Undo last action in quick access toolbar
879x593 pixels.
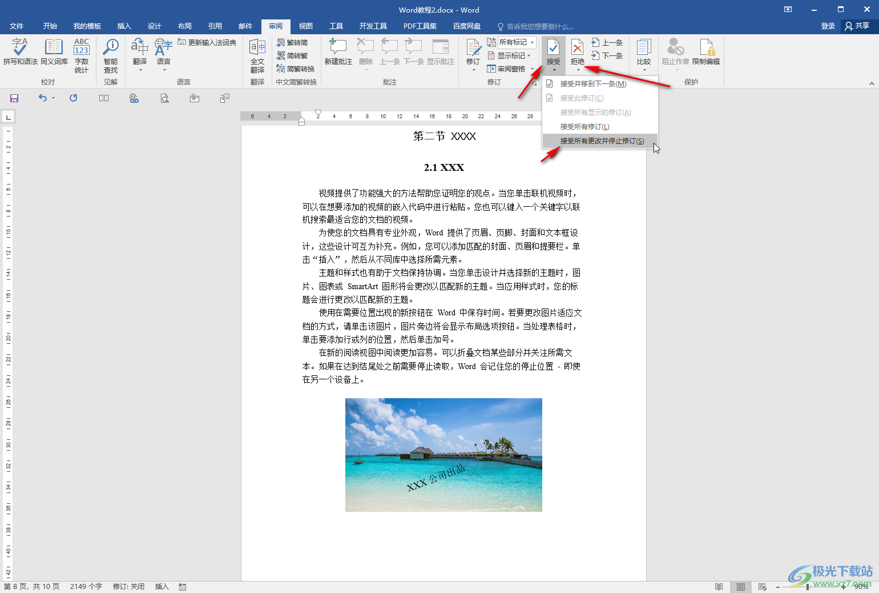point(43,98)
